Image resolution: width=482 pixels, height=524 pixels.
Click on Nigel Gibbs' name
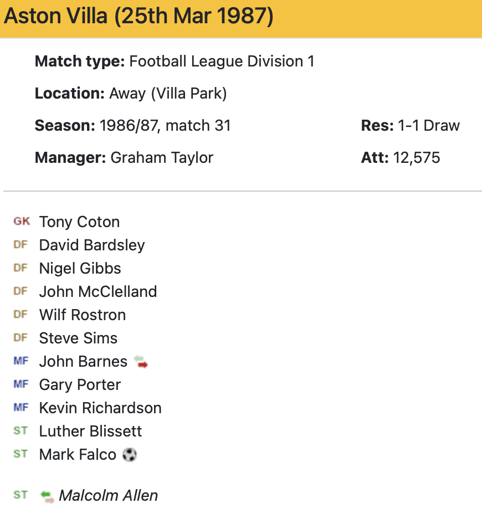click(80, 269)
